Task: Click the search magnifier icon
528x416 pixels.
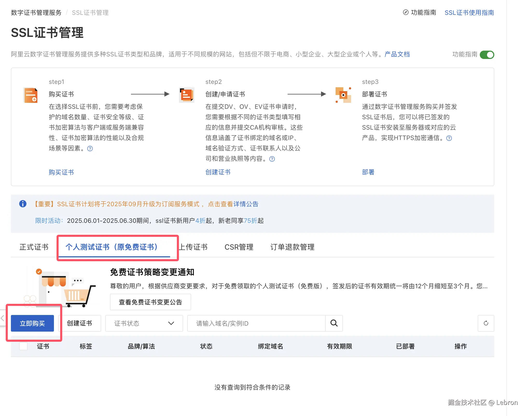Action: pyautogui.click(x=334, y=323)
